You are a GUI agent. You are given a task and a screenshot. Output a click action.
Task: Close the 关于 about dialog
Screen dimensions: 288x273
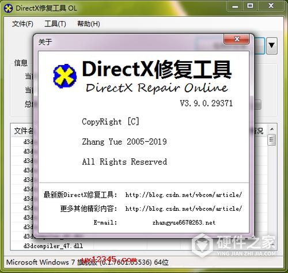237,39
